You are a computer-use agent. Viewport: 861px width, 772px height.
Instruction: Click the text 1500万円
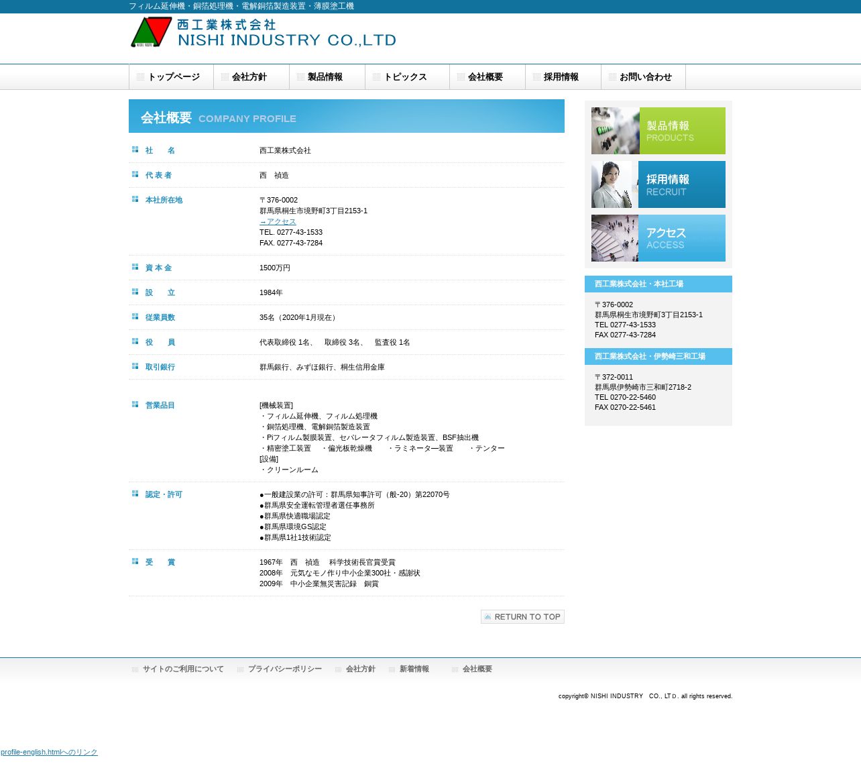(275, 268)
